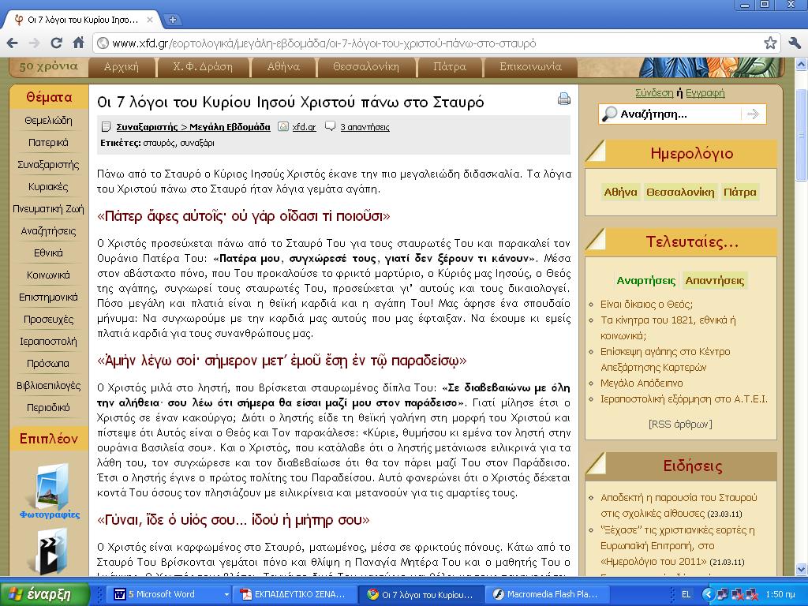Click the Σύνδεση login link

tap(654, 93)
